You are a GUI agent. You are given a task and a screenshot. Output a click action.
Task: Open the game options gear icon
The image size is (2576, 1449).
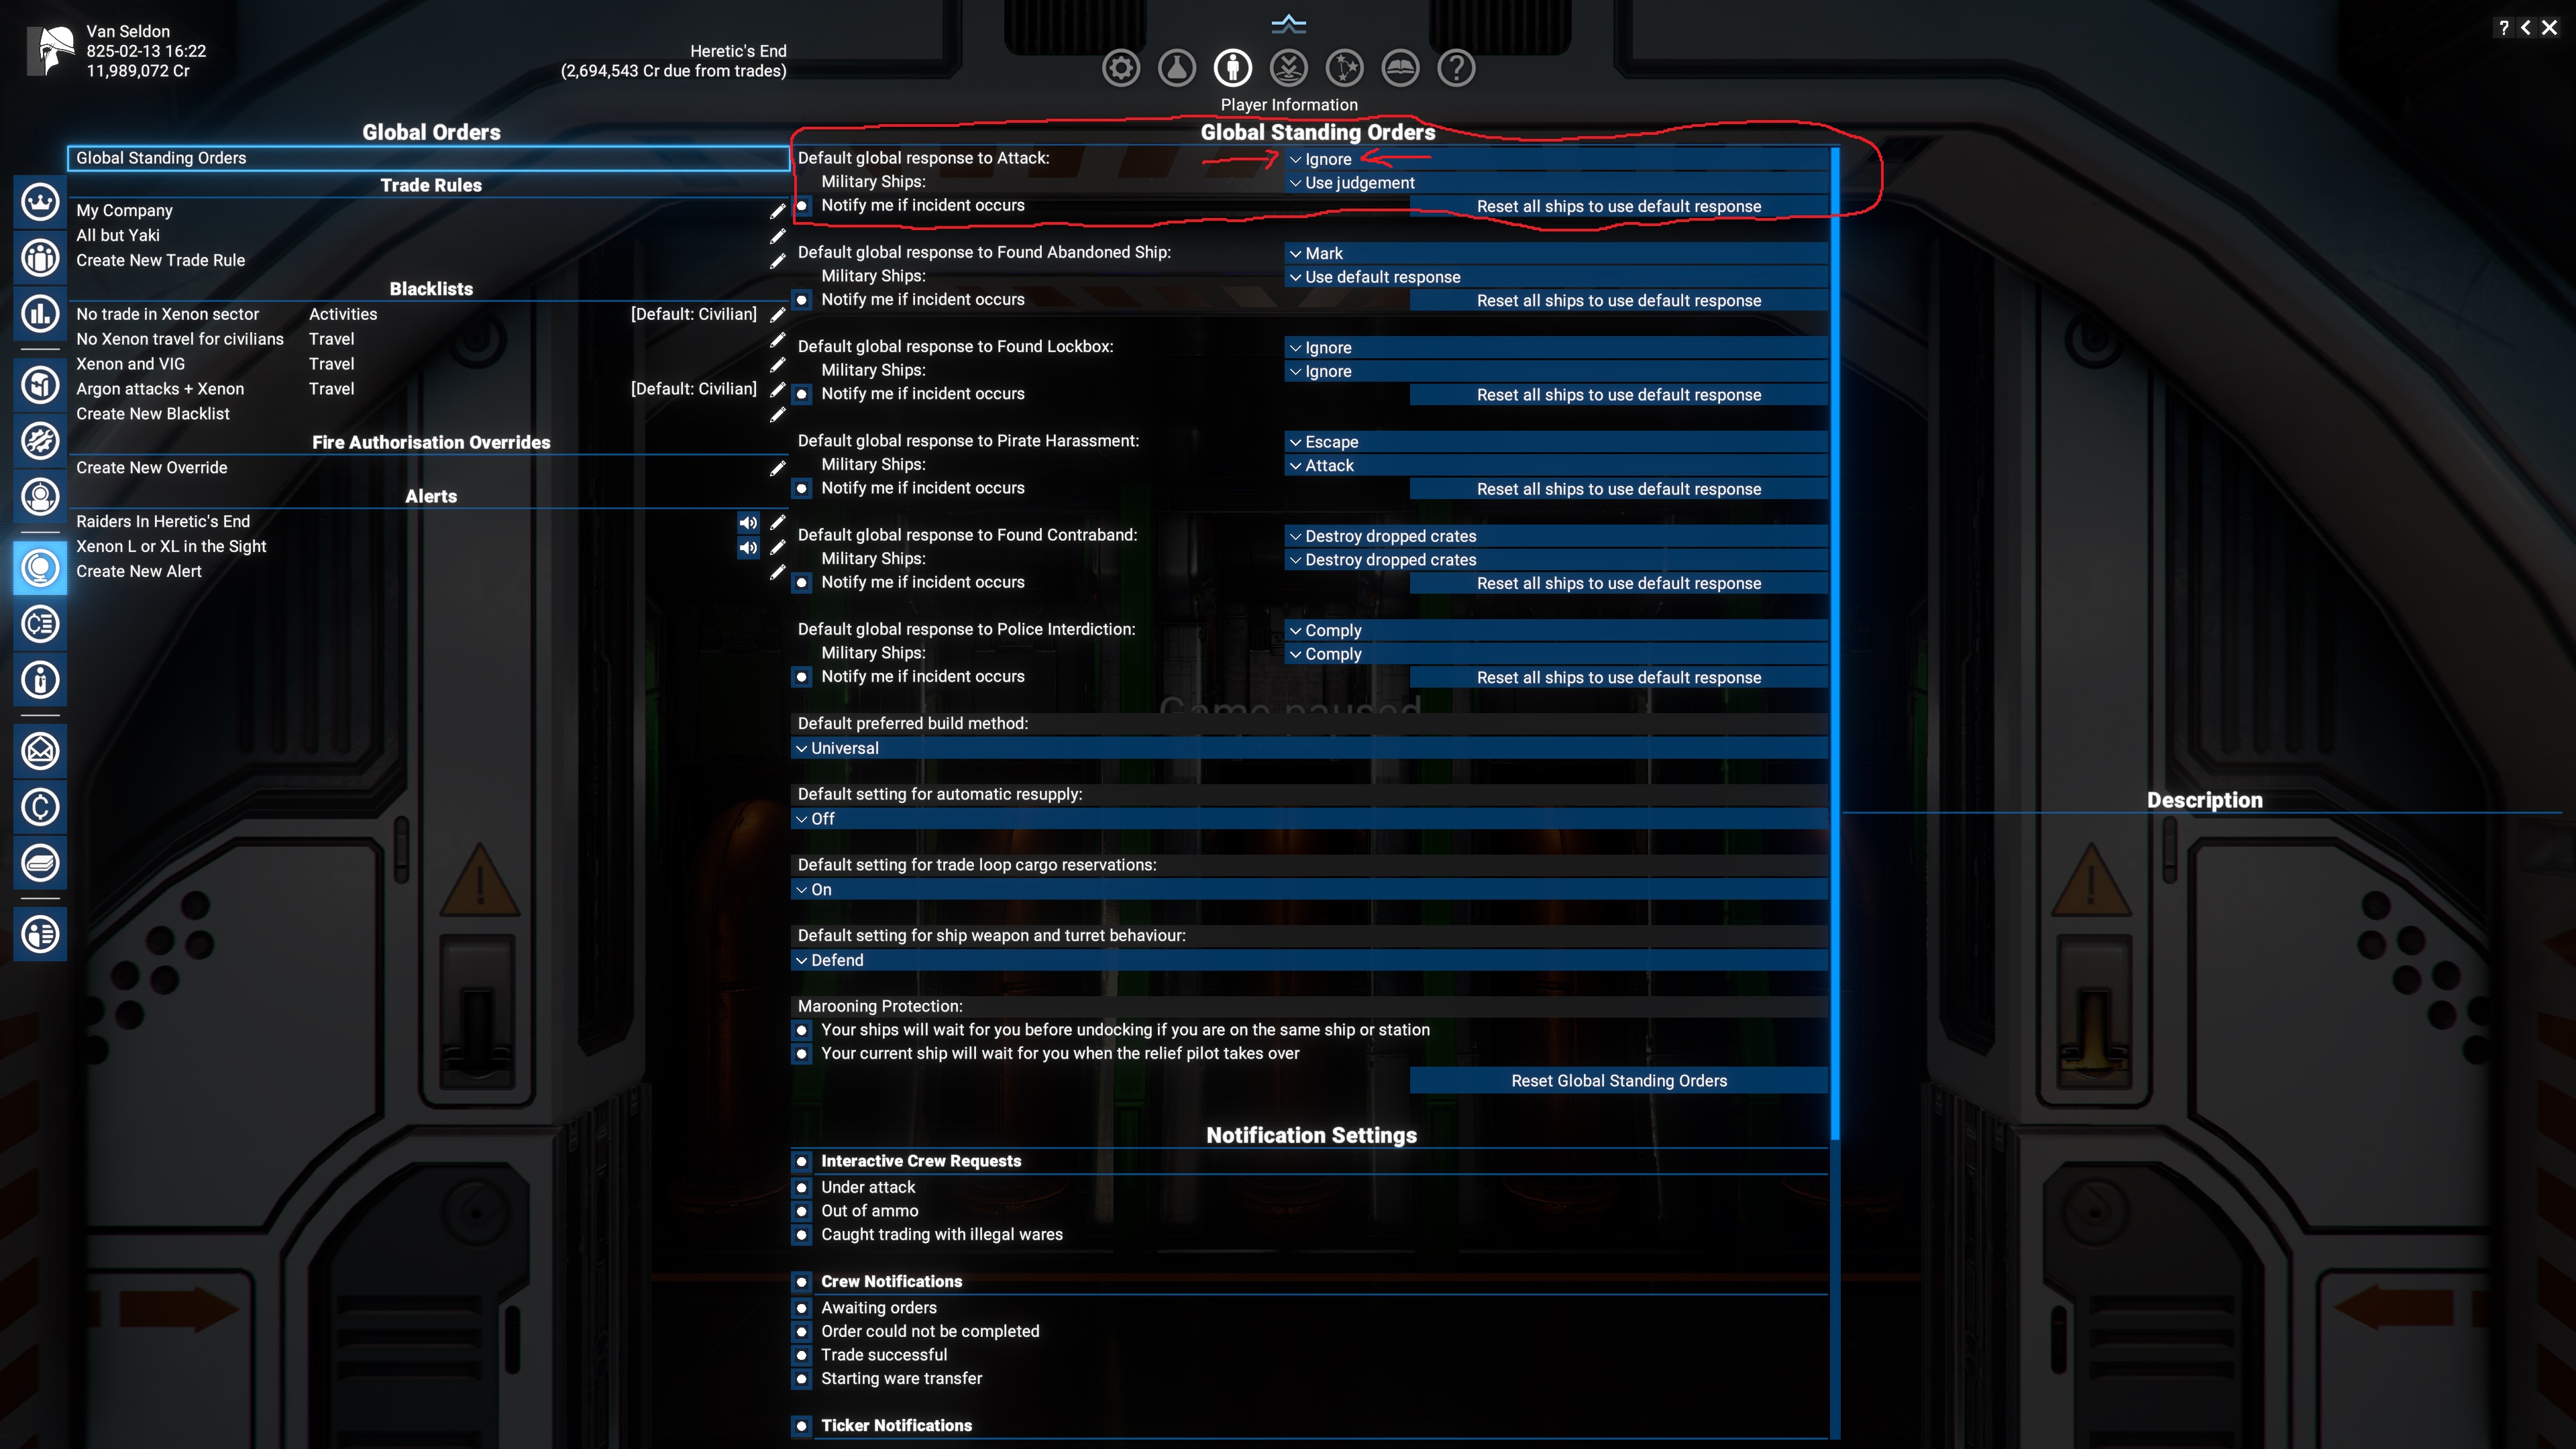click(x=1120, y=67)
